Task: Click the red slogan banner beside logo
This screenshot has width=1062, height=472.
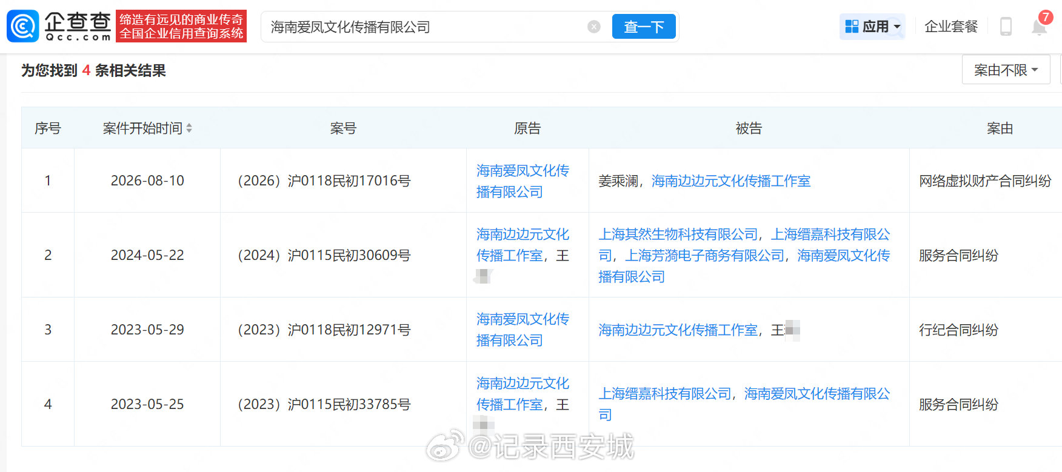Action: (181, 26)
